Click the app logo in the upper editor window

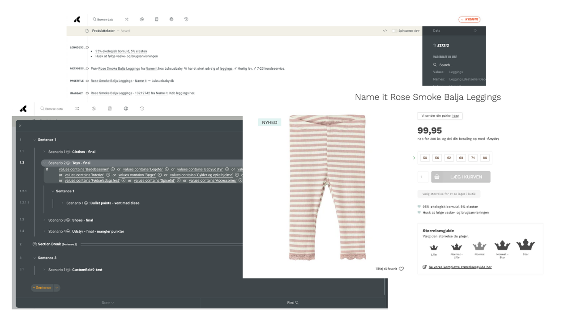(x=77, y=20)
